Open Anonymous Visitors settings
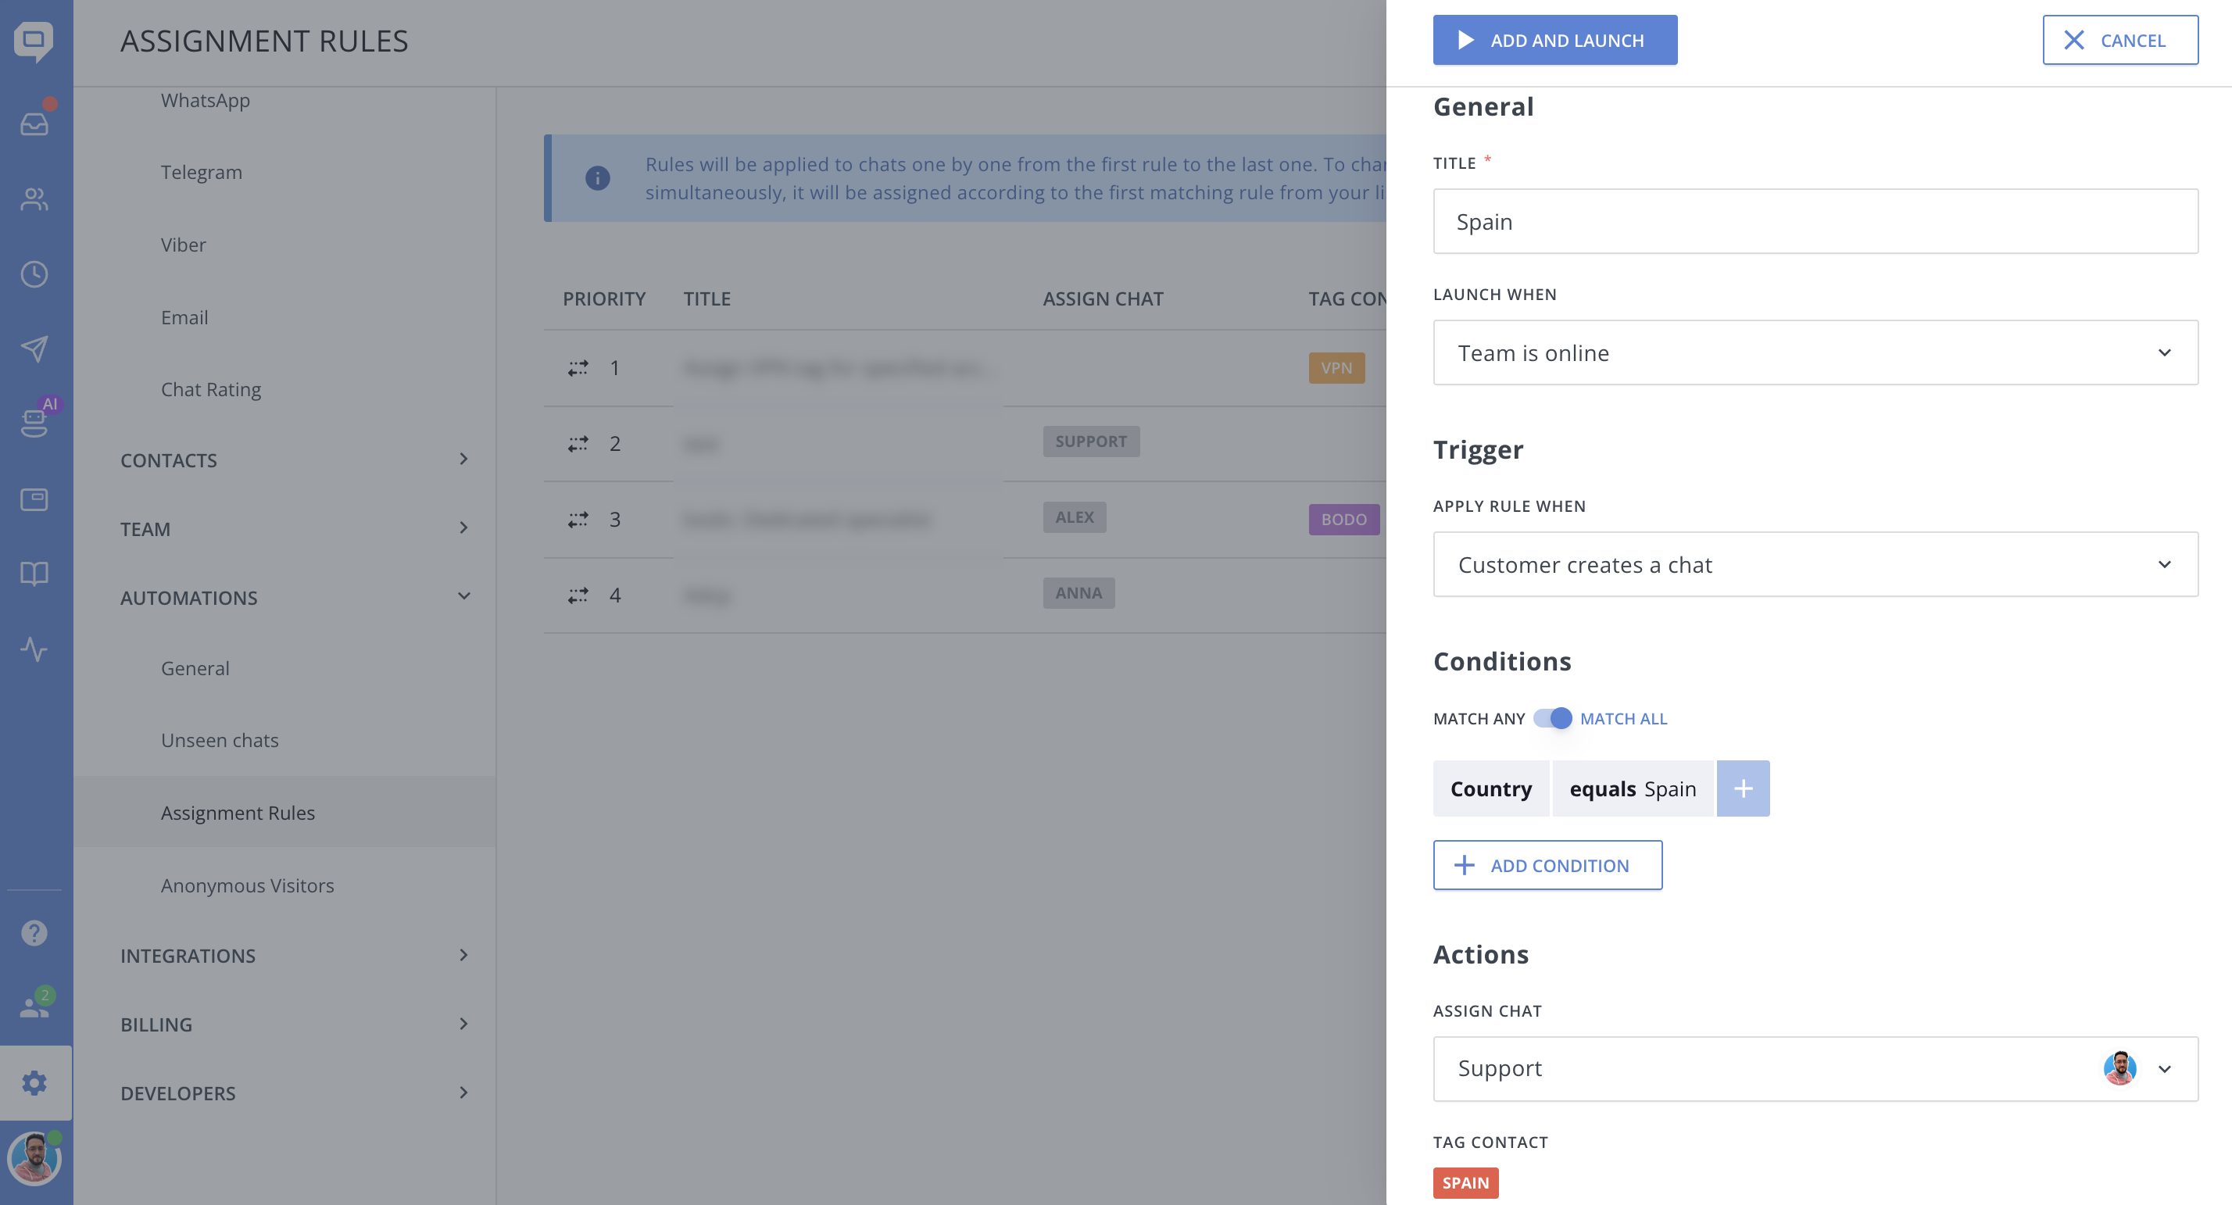Viewport: 2232px width, 1205px height. click(247, 885)
